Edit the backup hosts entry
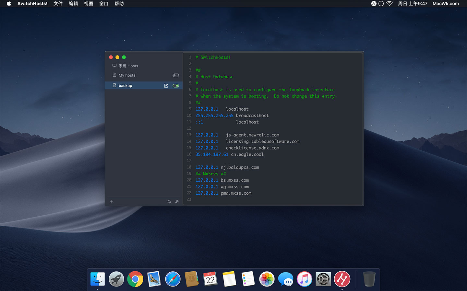Viewport: 467px width, 291px height. tap(166, 86)
